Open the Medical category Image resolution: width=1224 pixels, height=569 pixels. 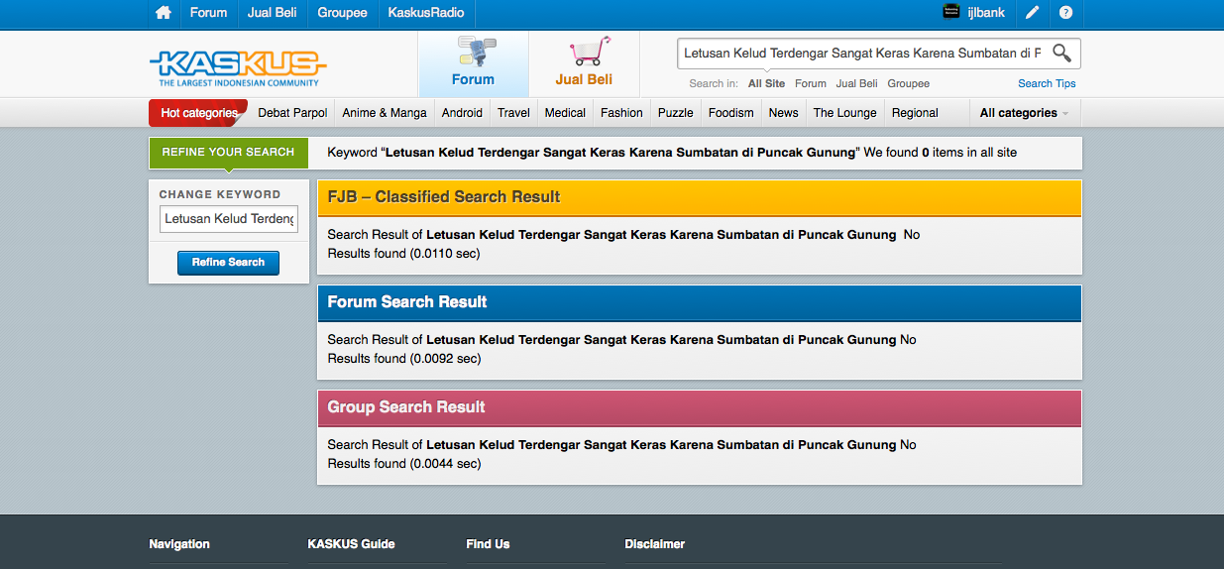(x=565, y=113)
